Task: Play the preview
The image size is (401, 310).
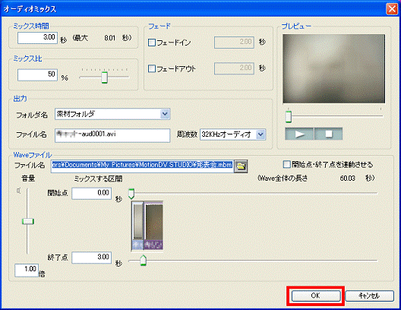Action: 299,134
